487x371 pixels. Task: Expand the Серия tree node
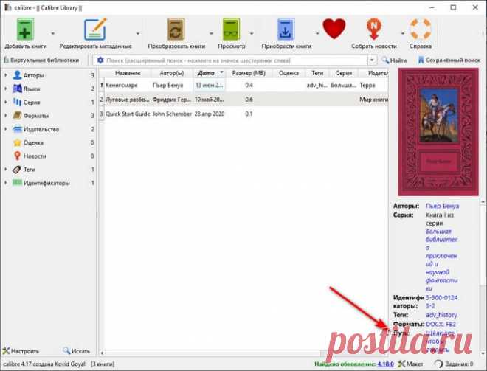pyautogui.click(x=6, y=102)
